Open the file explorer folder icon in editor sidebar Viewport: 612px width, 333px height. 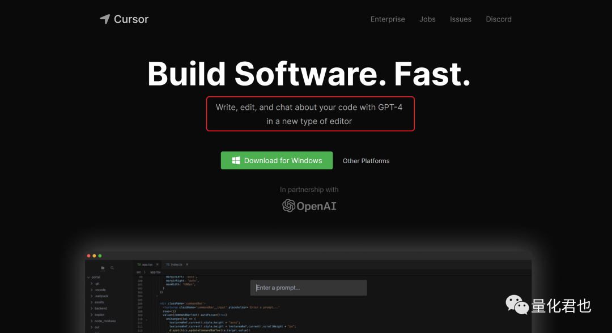[103, 268]
